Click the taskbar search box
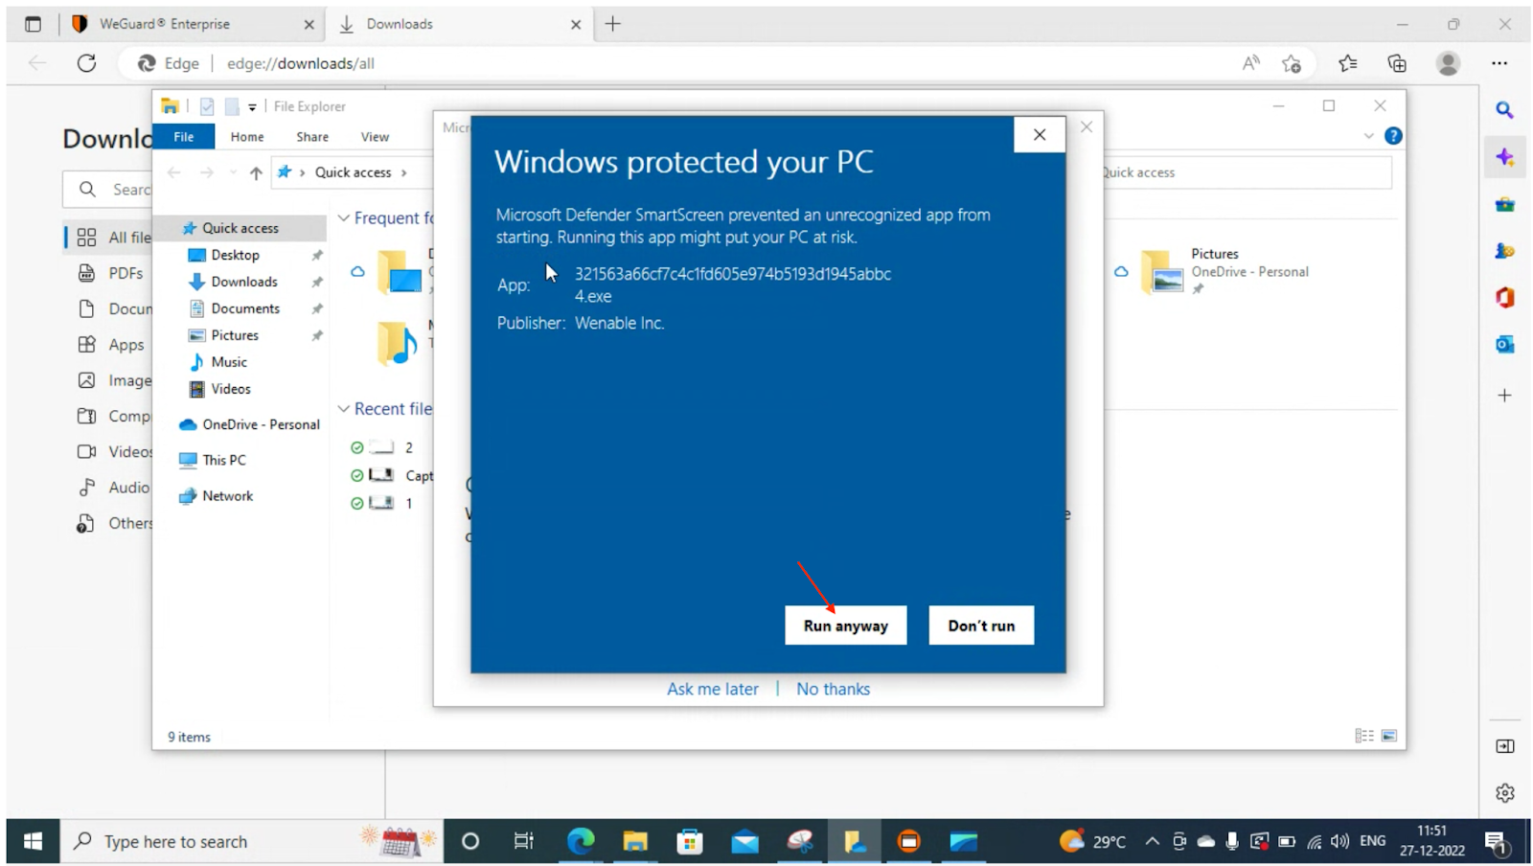Image resolution: width=1533 pixels, height=866 pixels. coord(252,841)
